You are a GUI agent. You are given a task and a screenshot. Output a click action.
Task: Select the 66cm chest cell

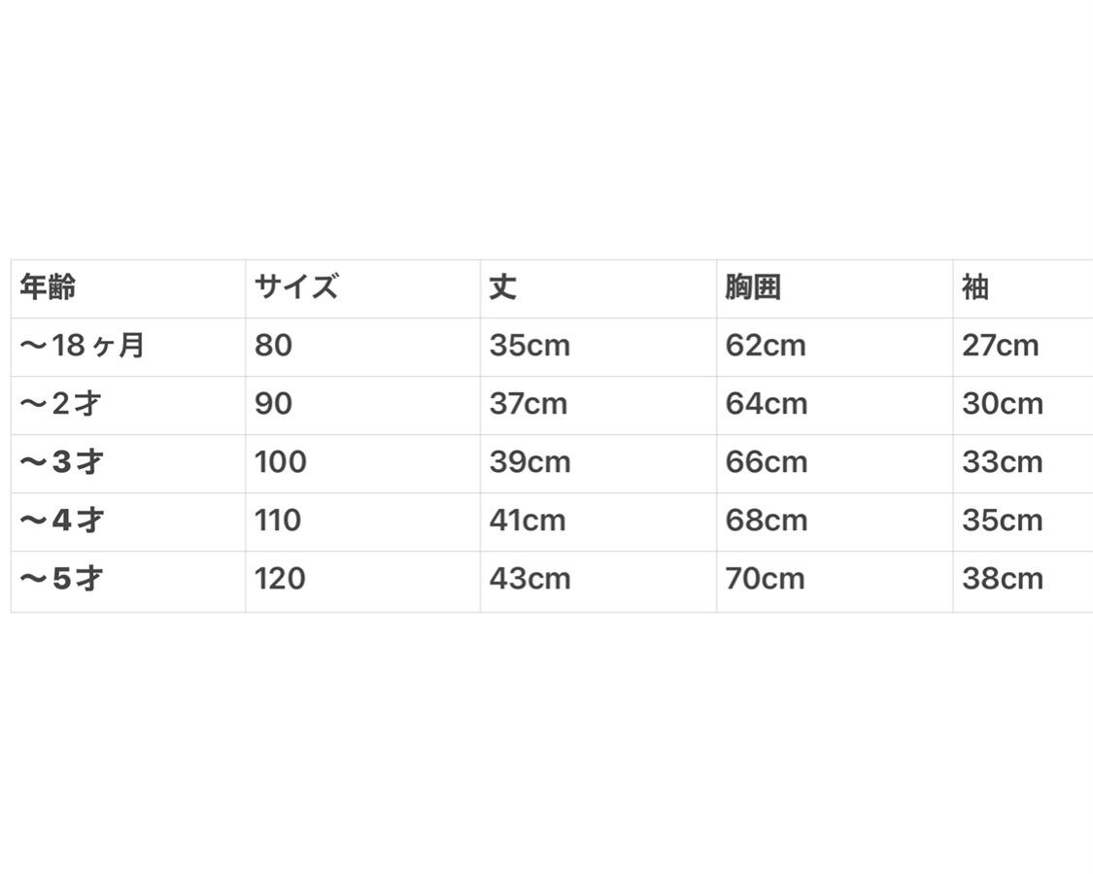(x=767, y=462)
